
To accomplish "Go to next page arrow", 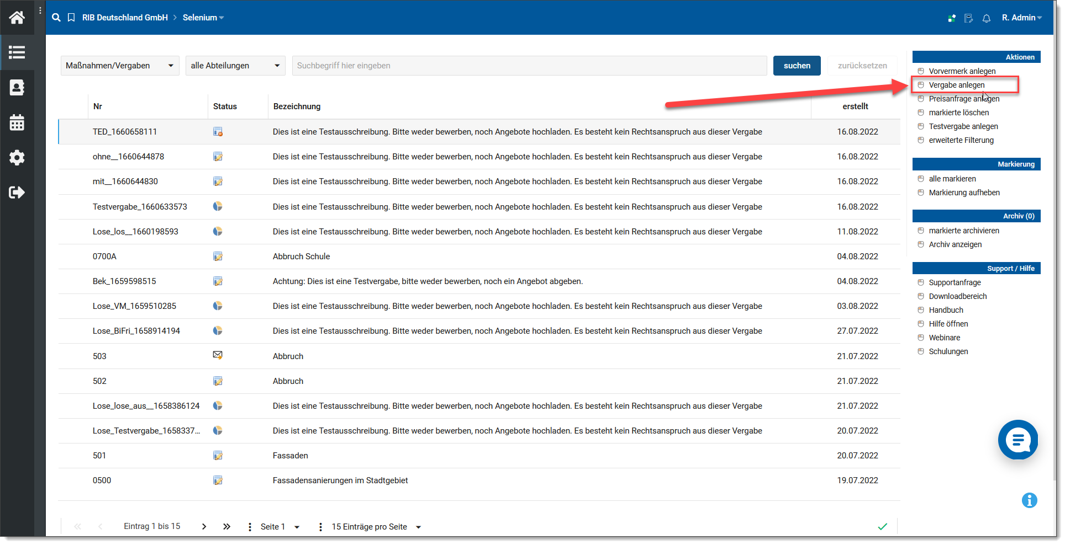I will (204, 527).
